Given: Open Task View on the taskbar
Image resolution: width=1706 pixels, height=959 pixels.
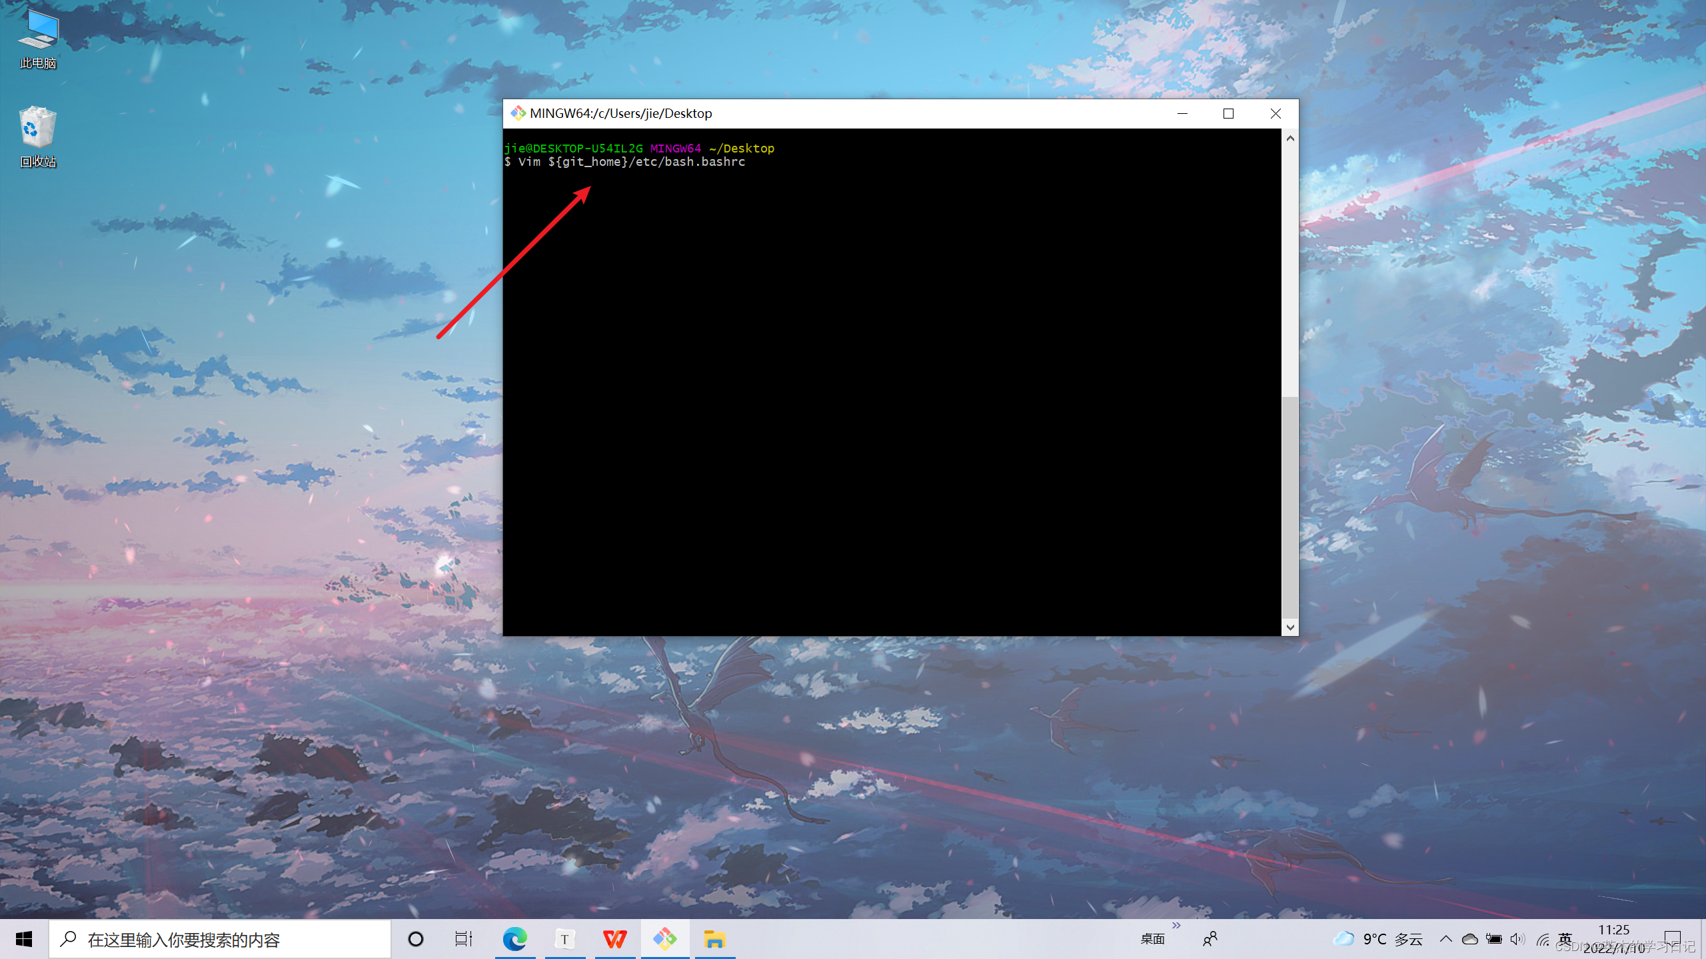Looking at the screenshot, I should (464, 939).
